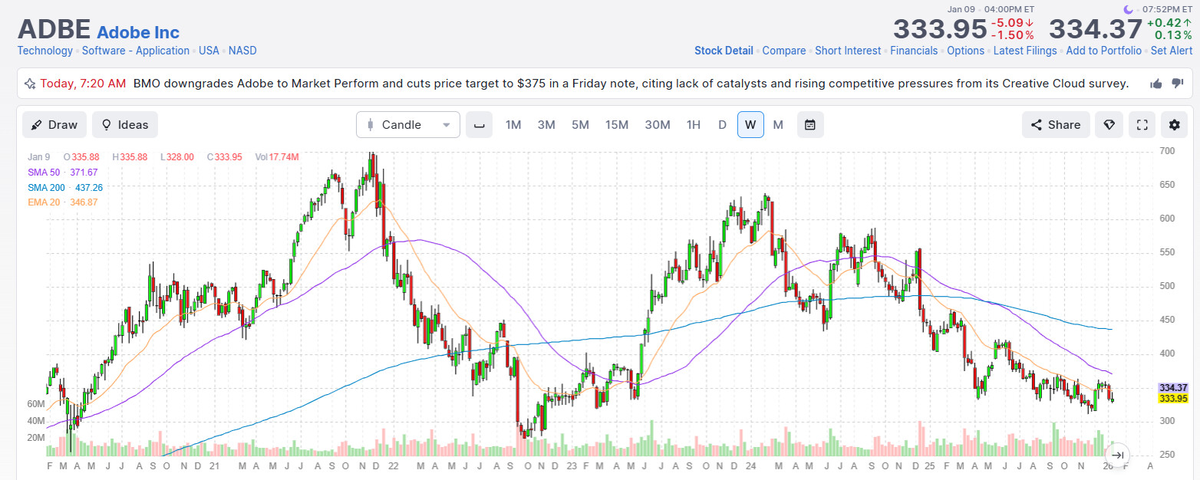Click the scroll-to-latest arrow button on the chart
Viewport: 1200px width, 480px height.
pyautogui.click(x=1119, y=455)
